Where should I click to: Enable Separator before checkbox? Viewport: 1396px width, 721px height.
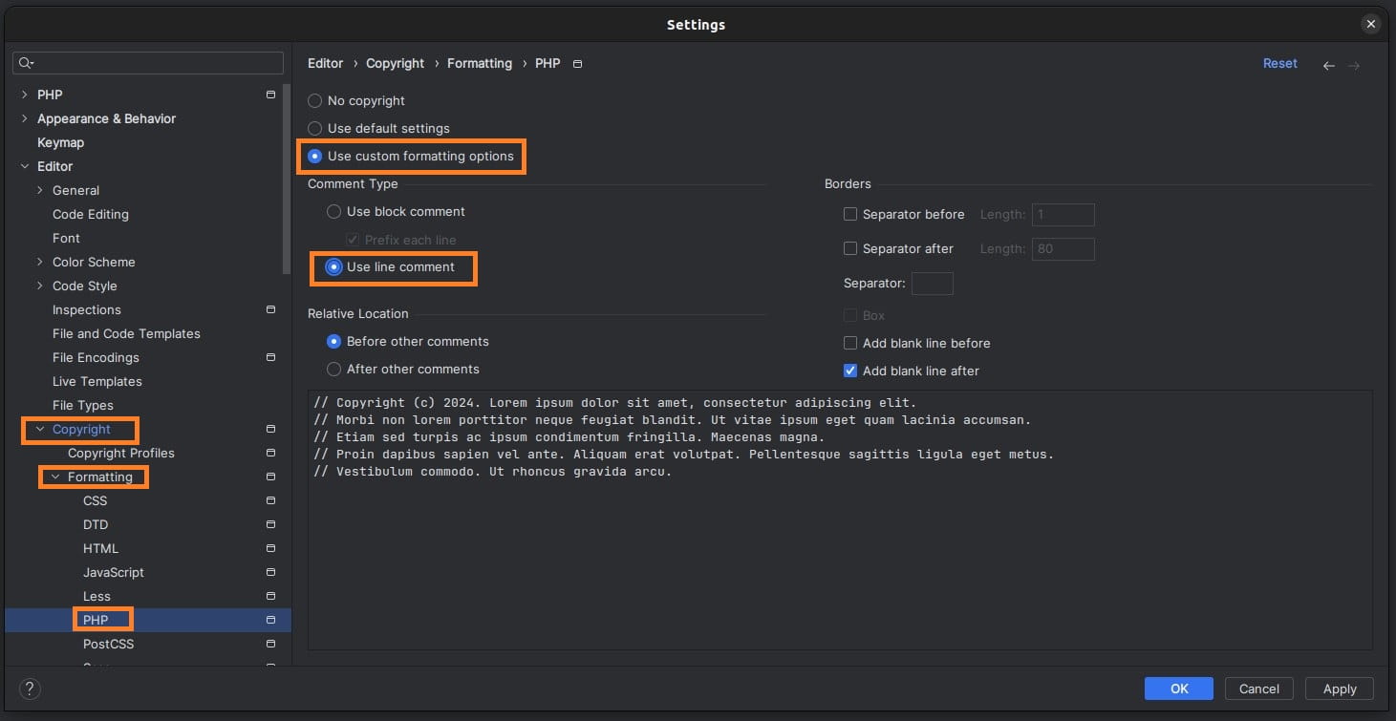[850, 214]
